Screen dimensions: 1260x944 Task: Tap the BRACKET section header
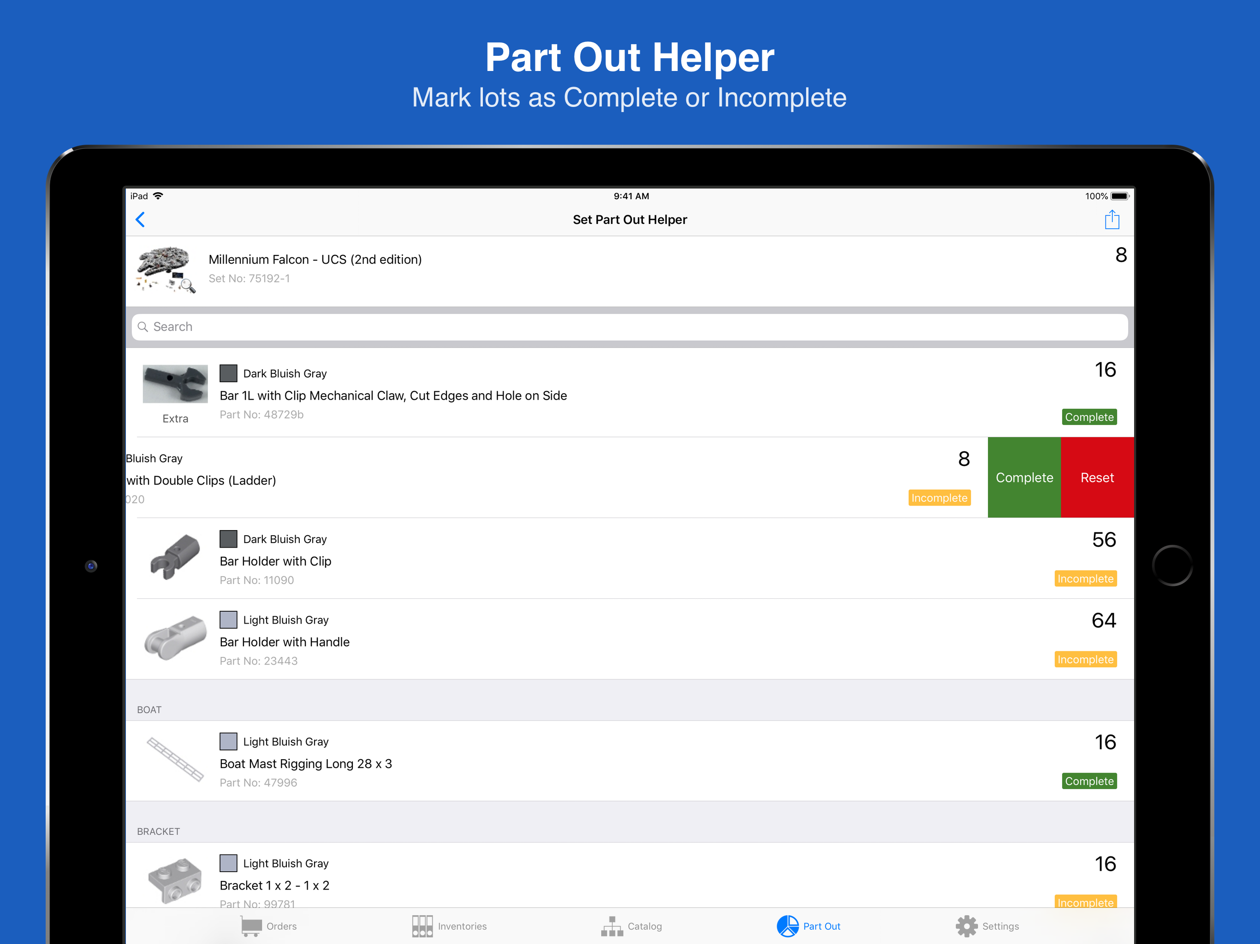coord(158,831)
